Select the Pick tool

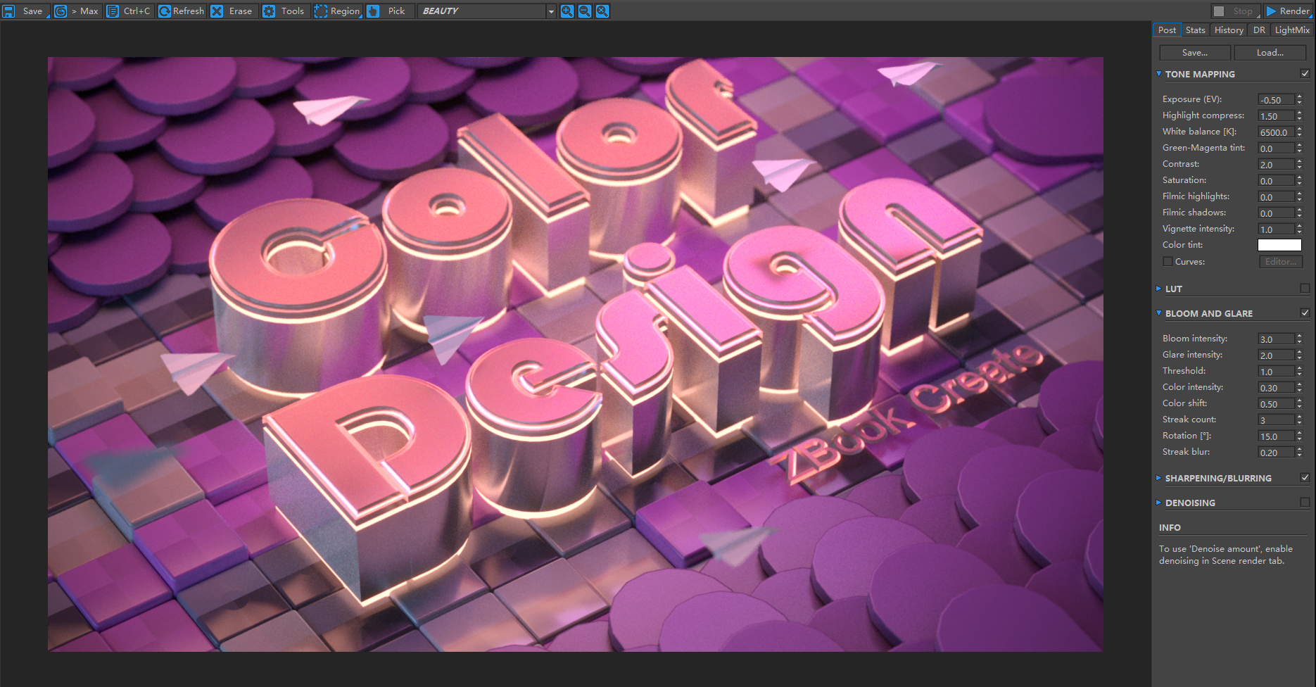(388, 11)
